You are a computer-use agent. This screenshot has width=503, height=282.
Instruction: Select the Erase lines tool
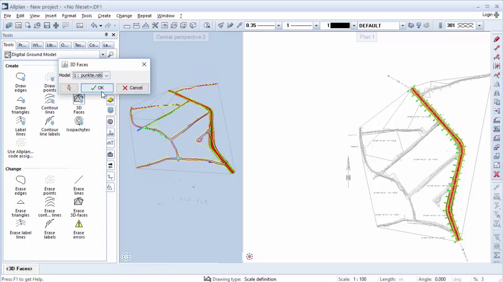coord(79,185)
